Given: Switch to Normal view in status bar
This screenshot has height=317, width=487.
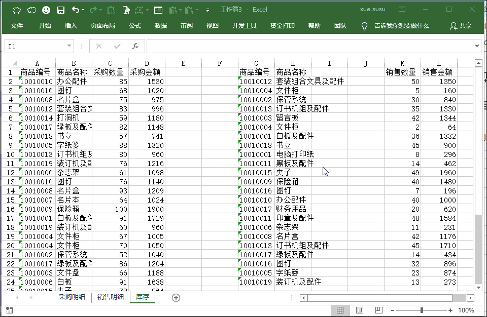Looking at the screenshot, I should coord(340,310).
